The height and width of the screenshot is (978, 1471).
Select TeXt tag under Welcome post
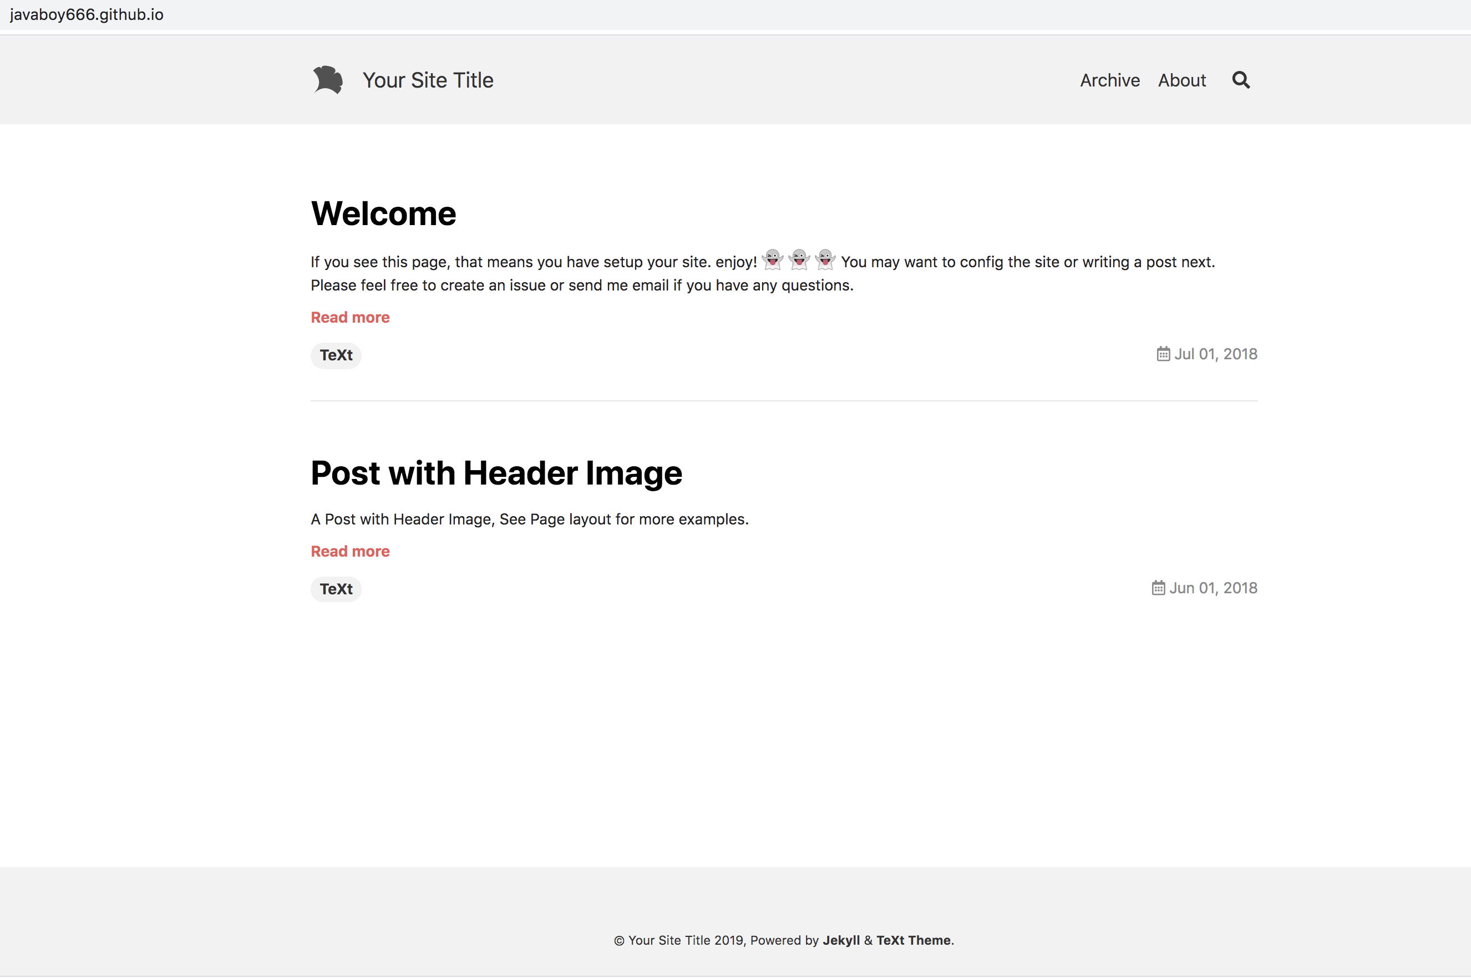[x=336, y=355]
